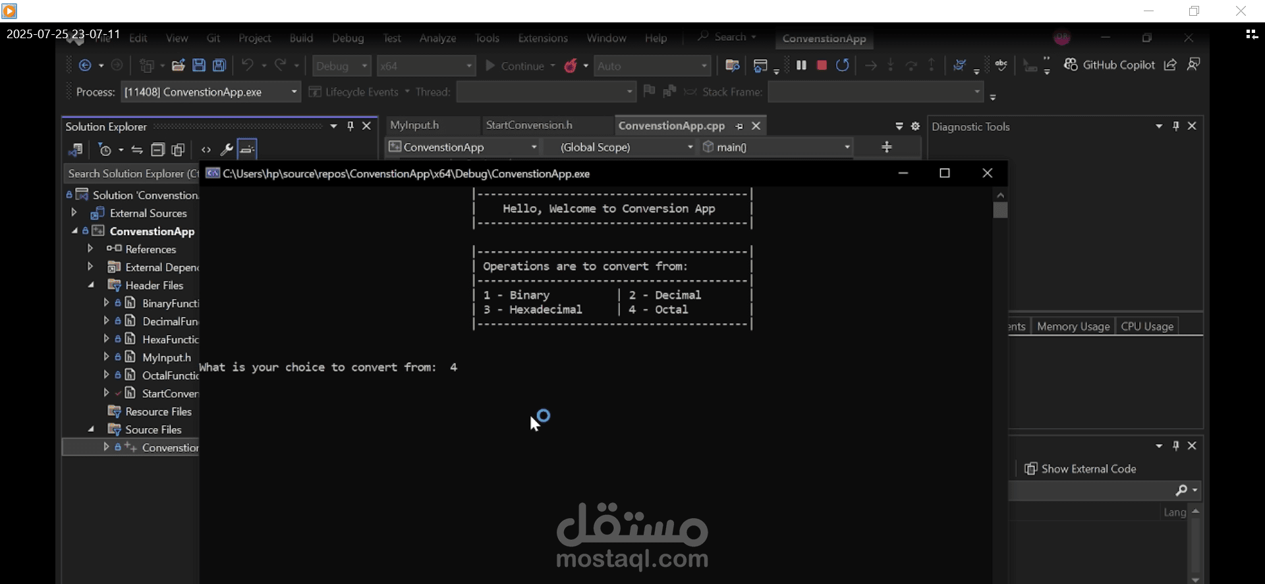Viewport: 1265px width, 584px height.
Task: Toggle auto-hide pin on lower-right panel
Action: point(1176,446)
